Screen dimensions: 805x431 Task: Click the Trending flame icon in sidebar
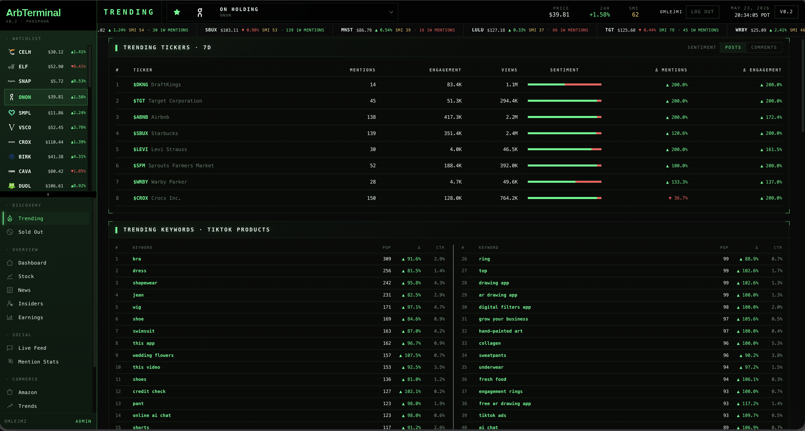[10, 219]
